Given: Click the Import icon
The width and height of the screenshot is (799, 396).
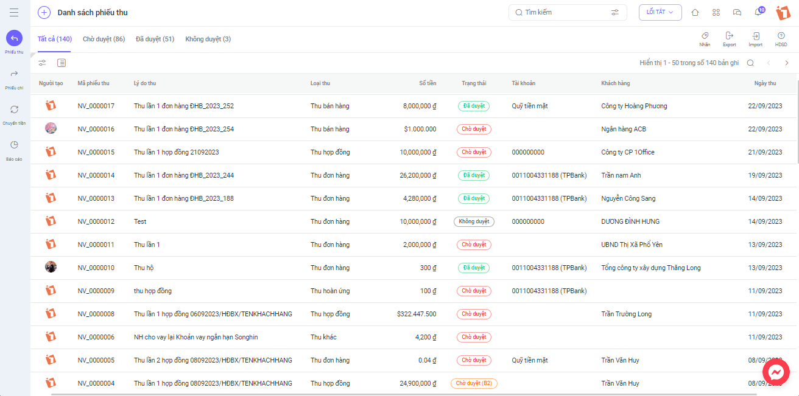Looking at the screenshot, I should click(x=756, y=36).
